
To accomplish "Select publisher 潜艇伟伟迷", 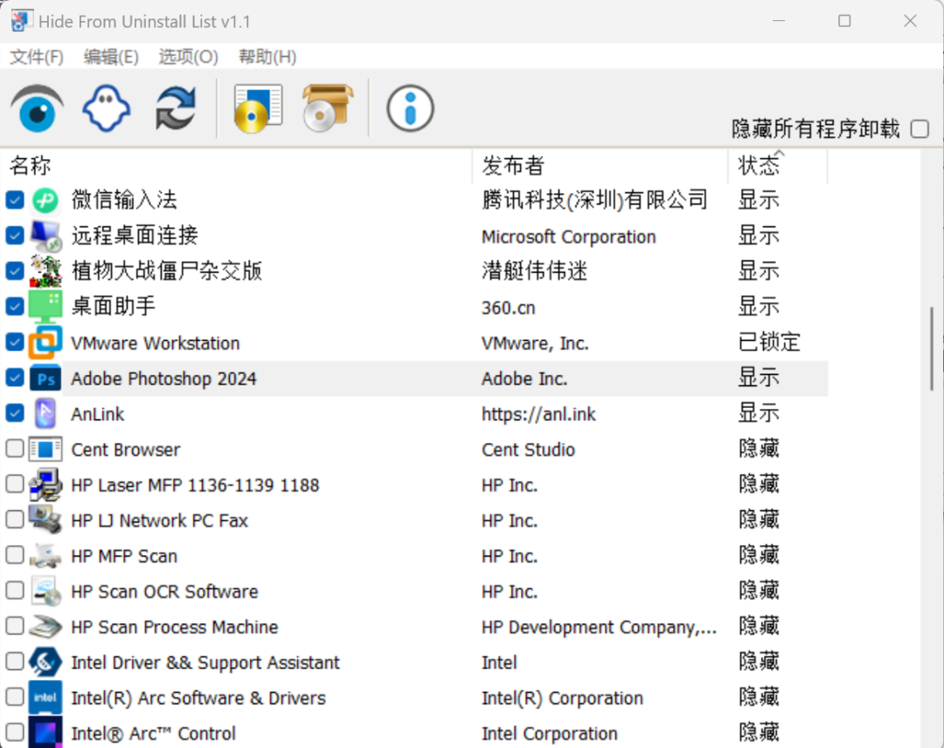I will pyautogui.click(x=534, y=272).
